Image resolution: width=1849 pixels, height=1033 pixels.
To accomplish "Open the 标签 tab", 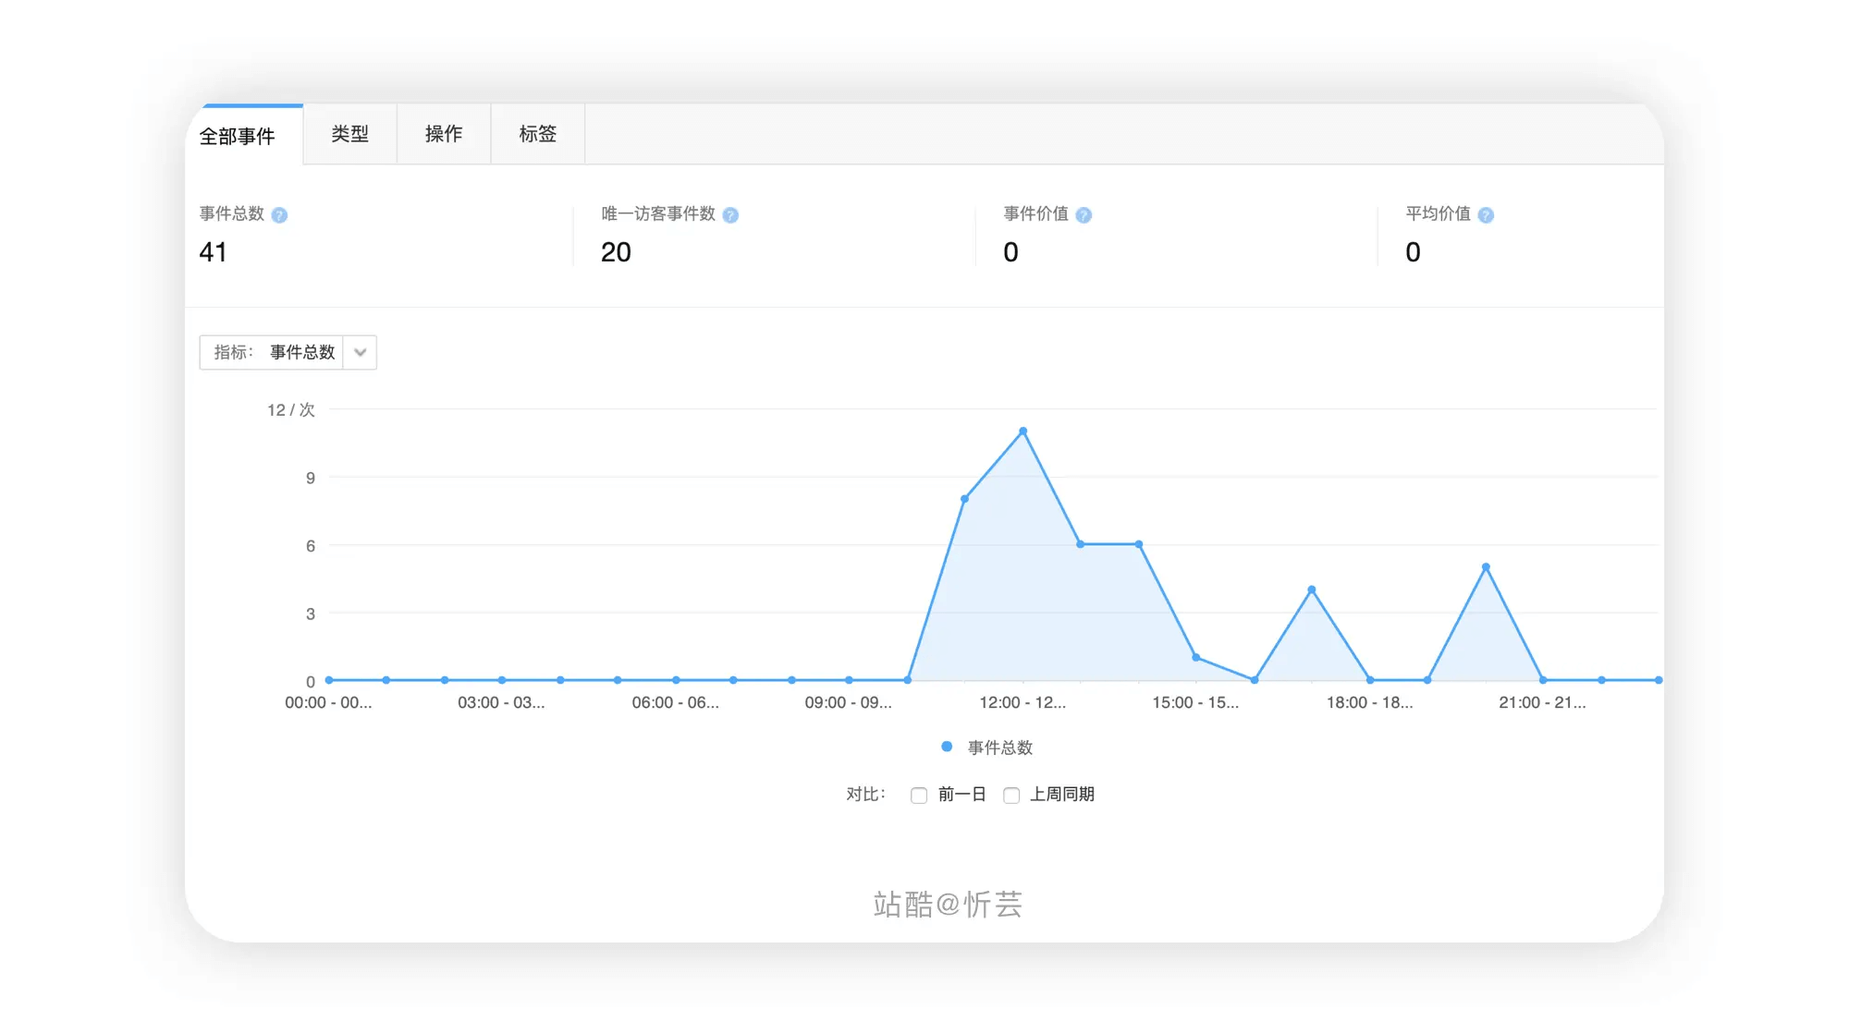I will pos(537,134).
